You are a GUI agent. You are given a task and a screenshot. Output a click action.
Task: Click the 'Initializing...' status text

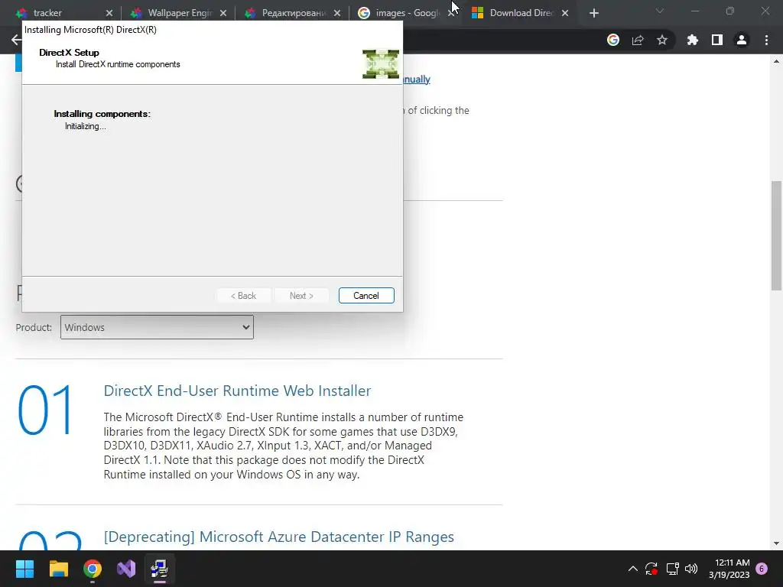(86, 126)
